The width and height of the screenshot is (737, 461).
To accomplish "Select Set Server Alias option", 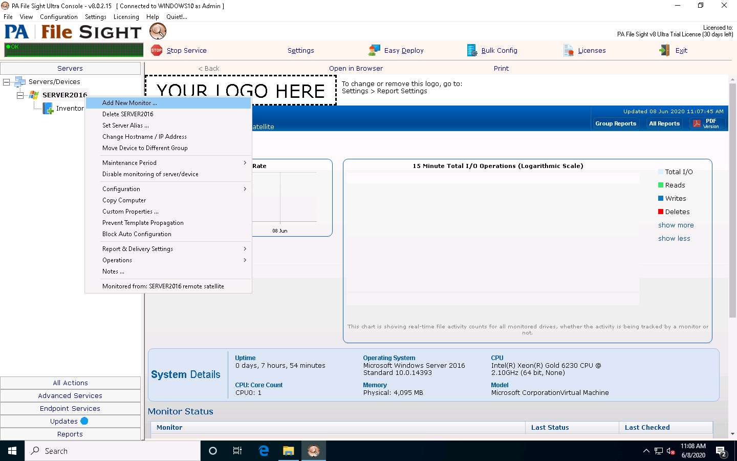I will click(168, 125).
